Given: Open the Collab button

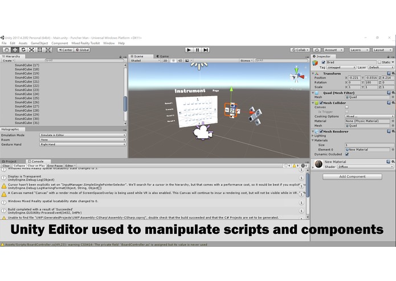Looking at the screenshot, I should (300, 50).
